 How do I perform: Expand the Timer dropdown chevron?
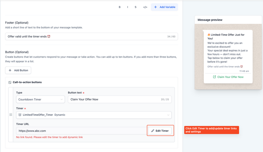coord(168,115)
